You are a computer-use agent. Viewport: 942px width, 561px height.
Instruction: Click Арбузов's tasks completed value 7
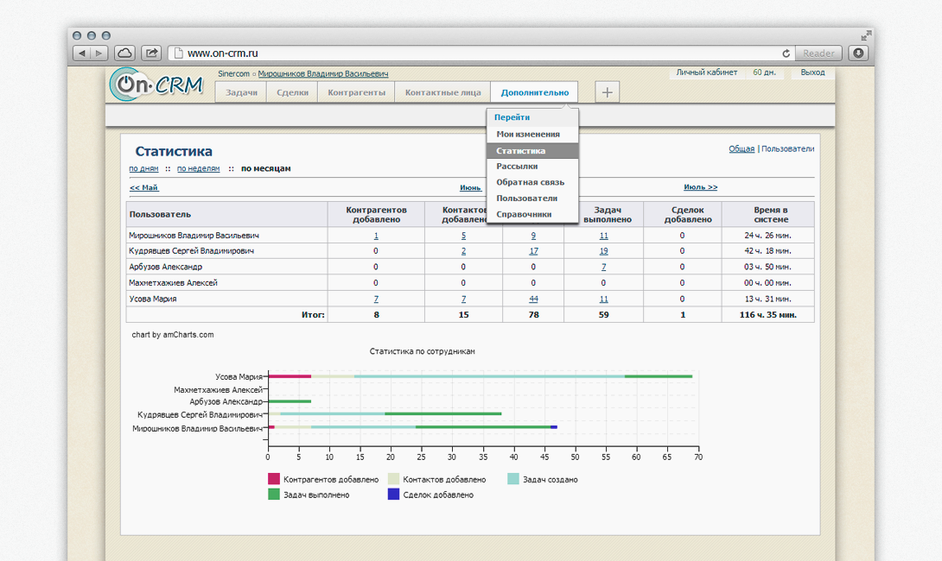[604, 267]
